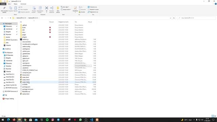Select the composer.json file
Screen dimensions: 217x122
coord(27,73)
